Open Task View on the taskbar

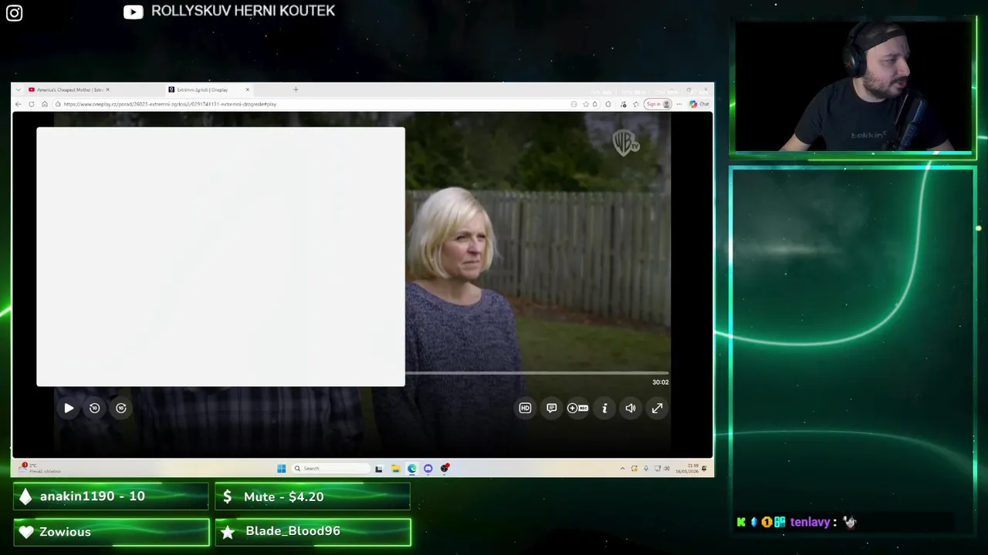click(378, 468)
